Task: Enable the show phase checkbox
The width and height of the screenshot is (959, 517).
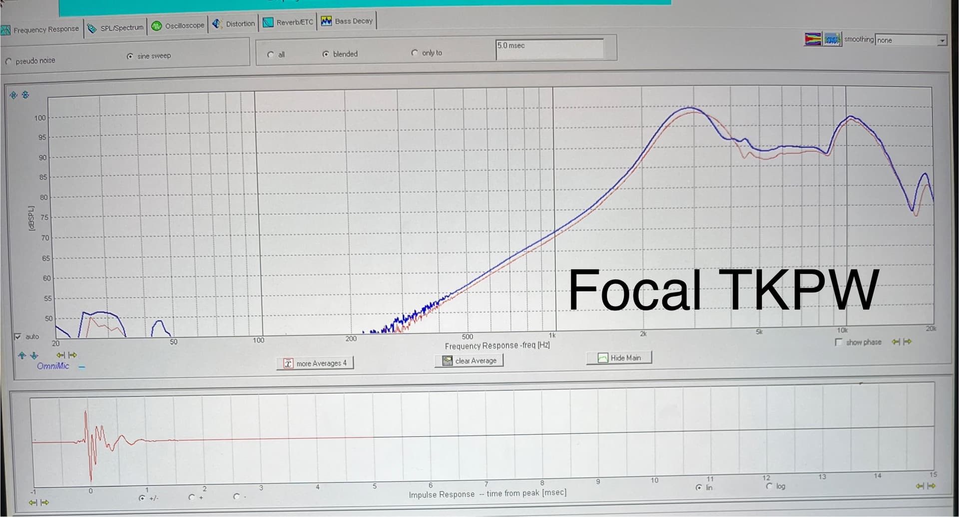Action: click(x=839, y=343)
